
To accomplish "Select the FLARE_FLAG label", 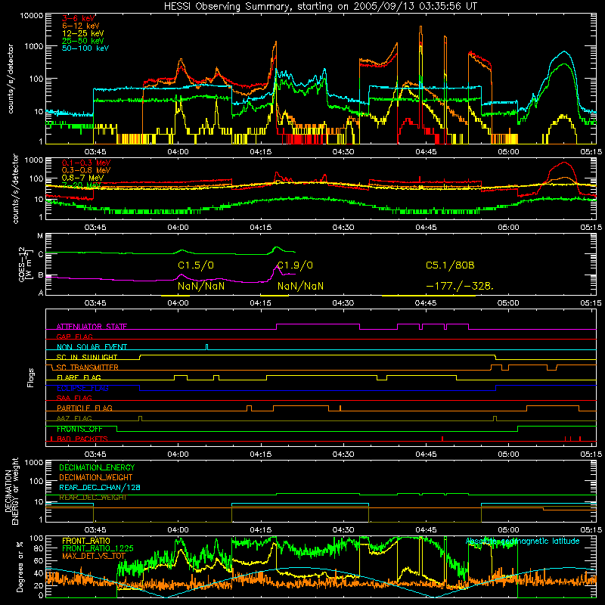I will point(79,377).
